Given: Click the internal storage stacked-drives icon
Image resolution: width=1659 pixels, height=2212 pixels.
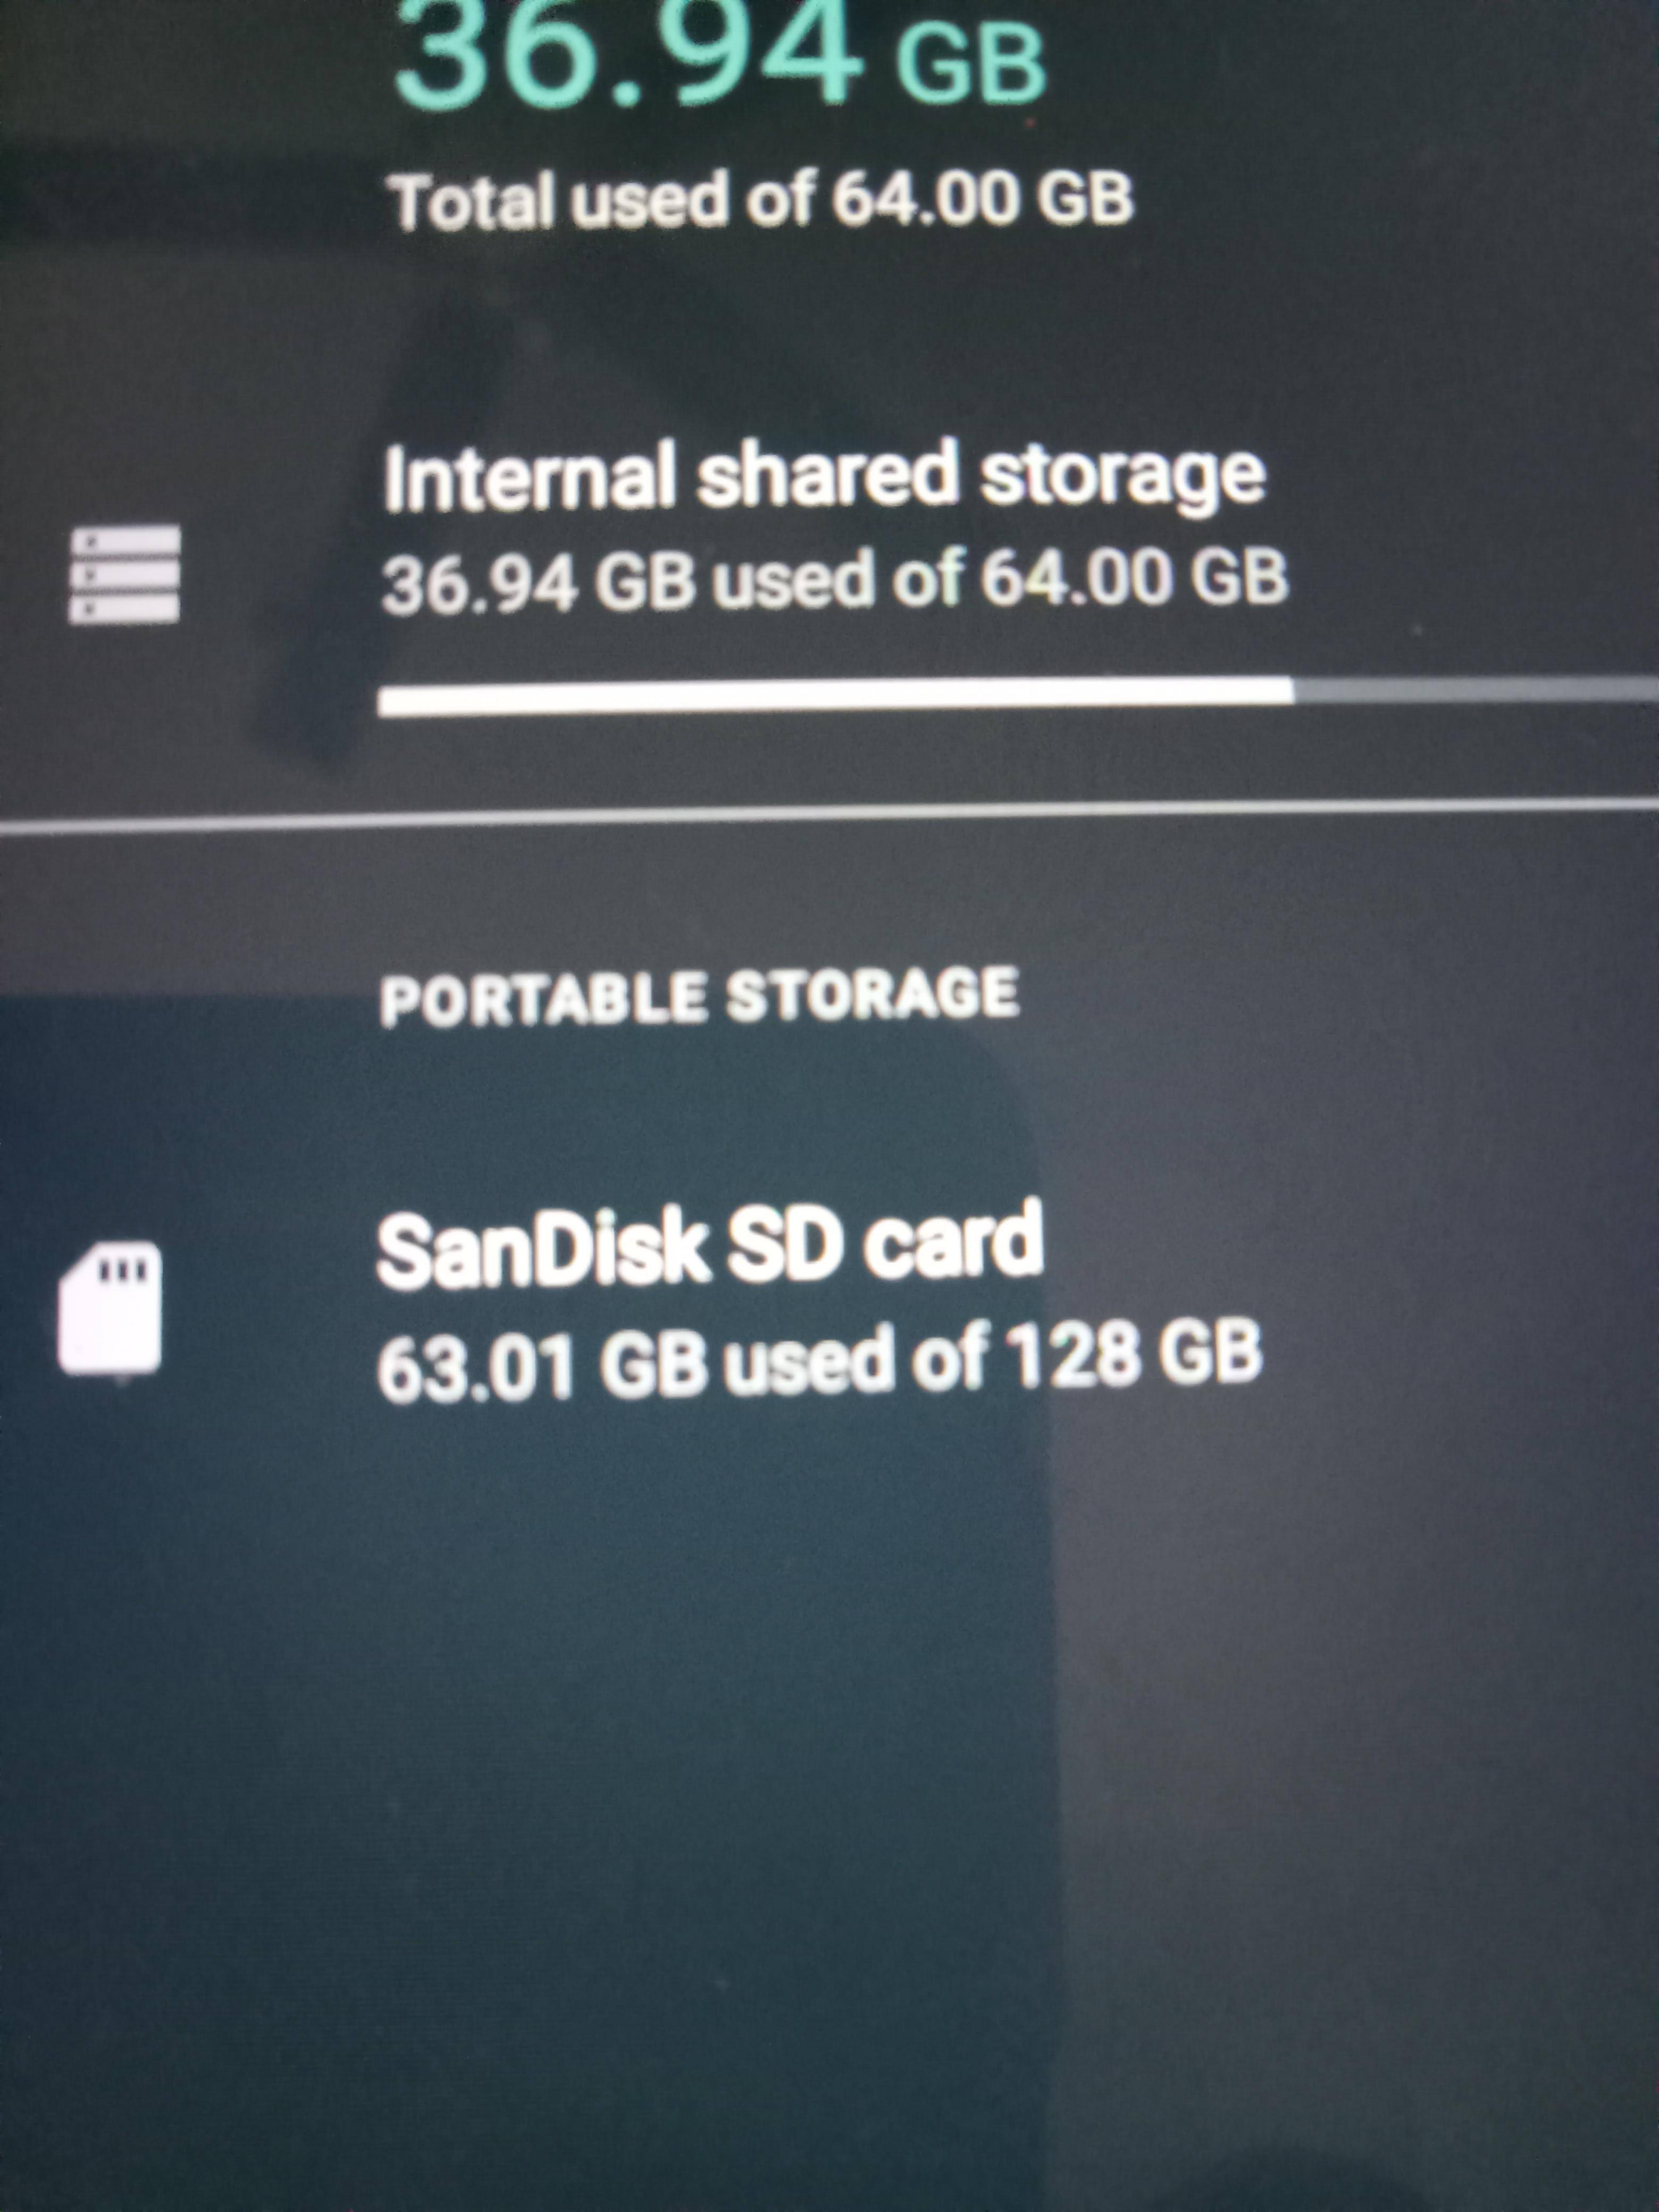Looking at the screenshot, I should (124, 574).
